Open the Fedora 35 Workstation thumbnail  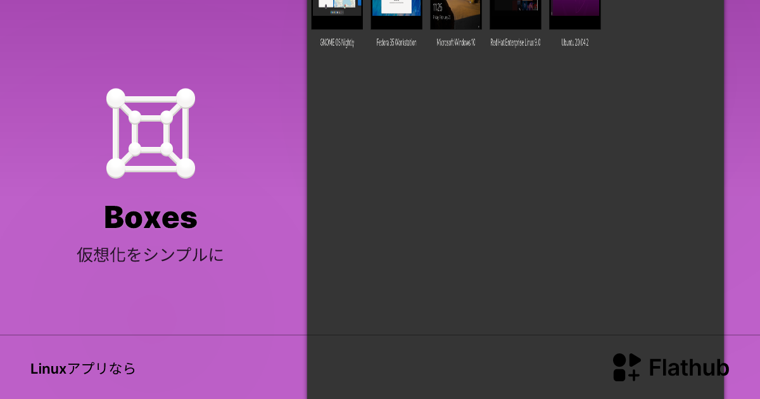[396, 14]
